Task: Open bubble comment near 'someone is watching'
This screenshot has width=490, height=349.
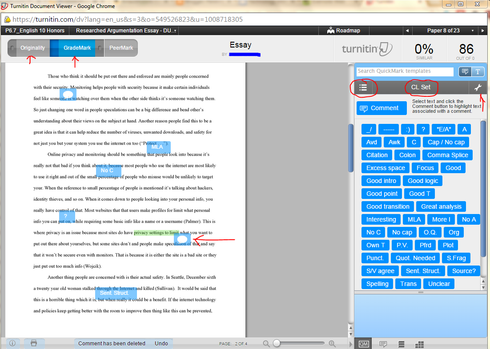Action: coord(68,95)
